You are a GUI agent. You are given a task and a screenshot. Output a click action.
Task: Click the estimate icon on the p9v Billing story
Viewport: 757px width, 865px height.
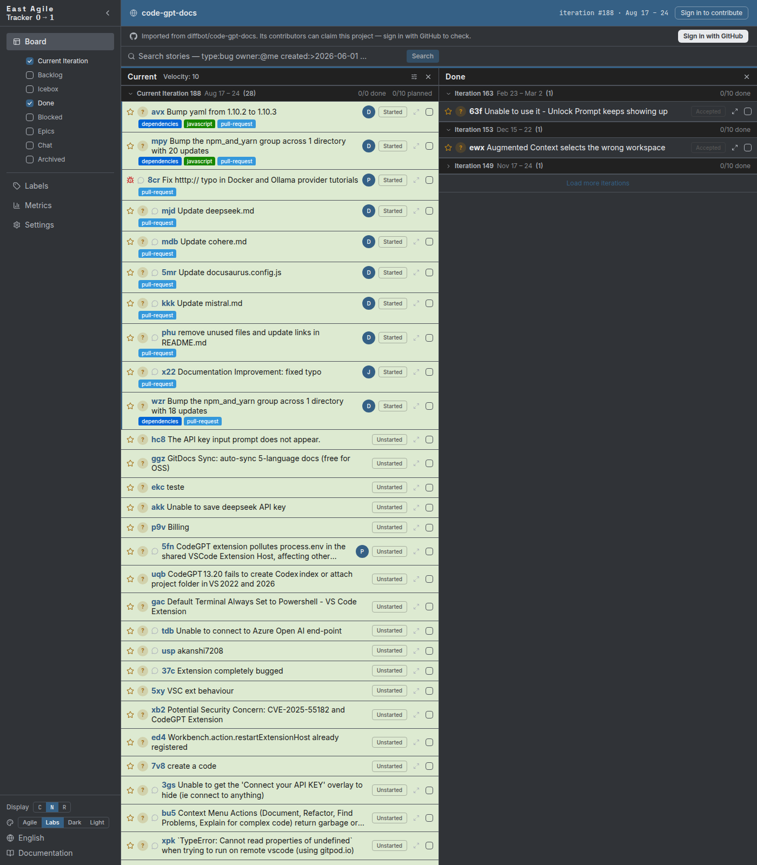(143, 527)
